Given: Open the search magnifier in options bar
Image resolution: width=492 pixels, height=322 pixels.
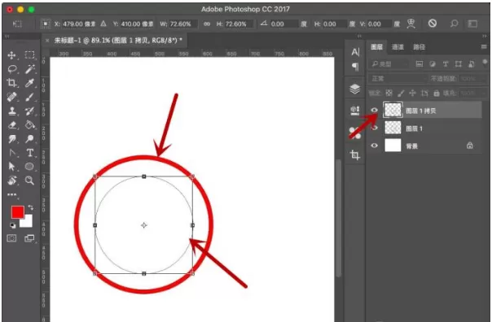Looking at the screenshot, I should point(454,24).
